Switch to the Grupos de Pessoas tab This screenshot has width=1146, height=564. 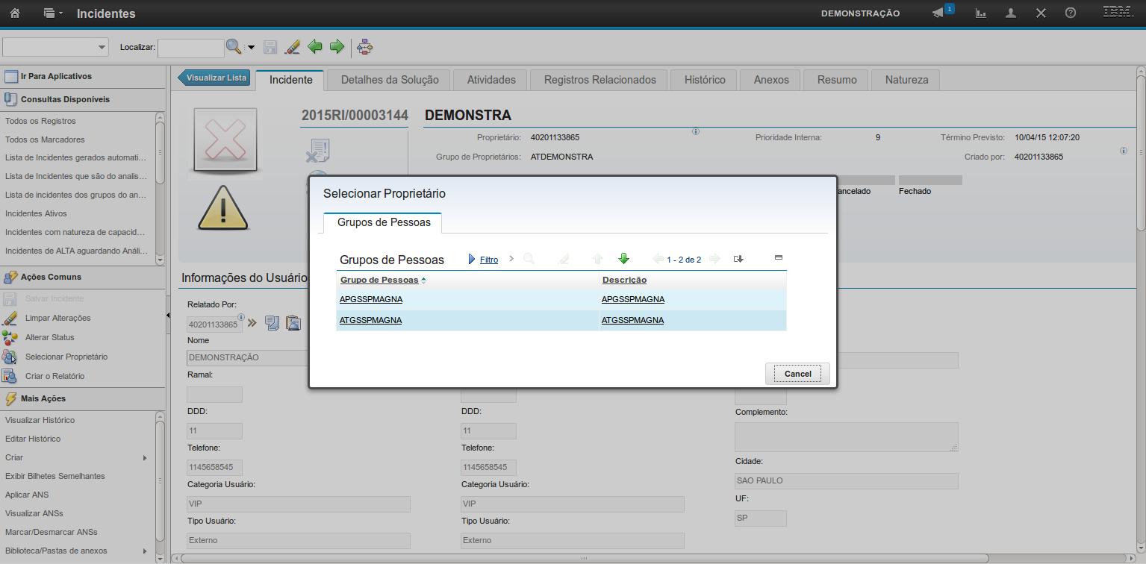point(384,222)
